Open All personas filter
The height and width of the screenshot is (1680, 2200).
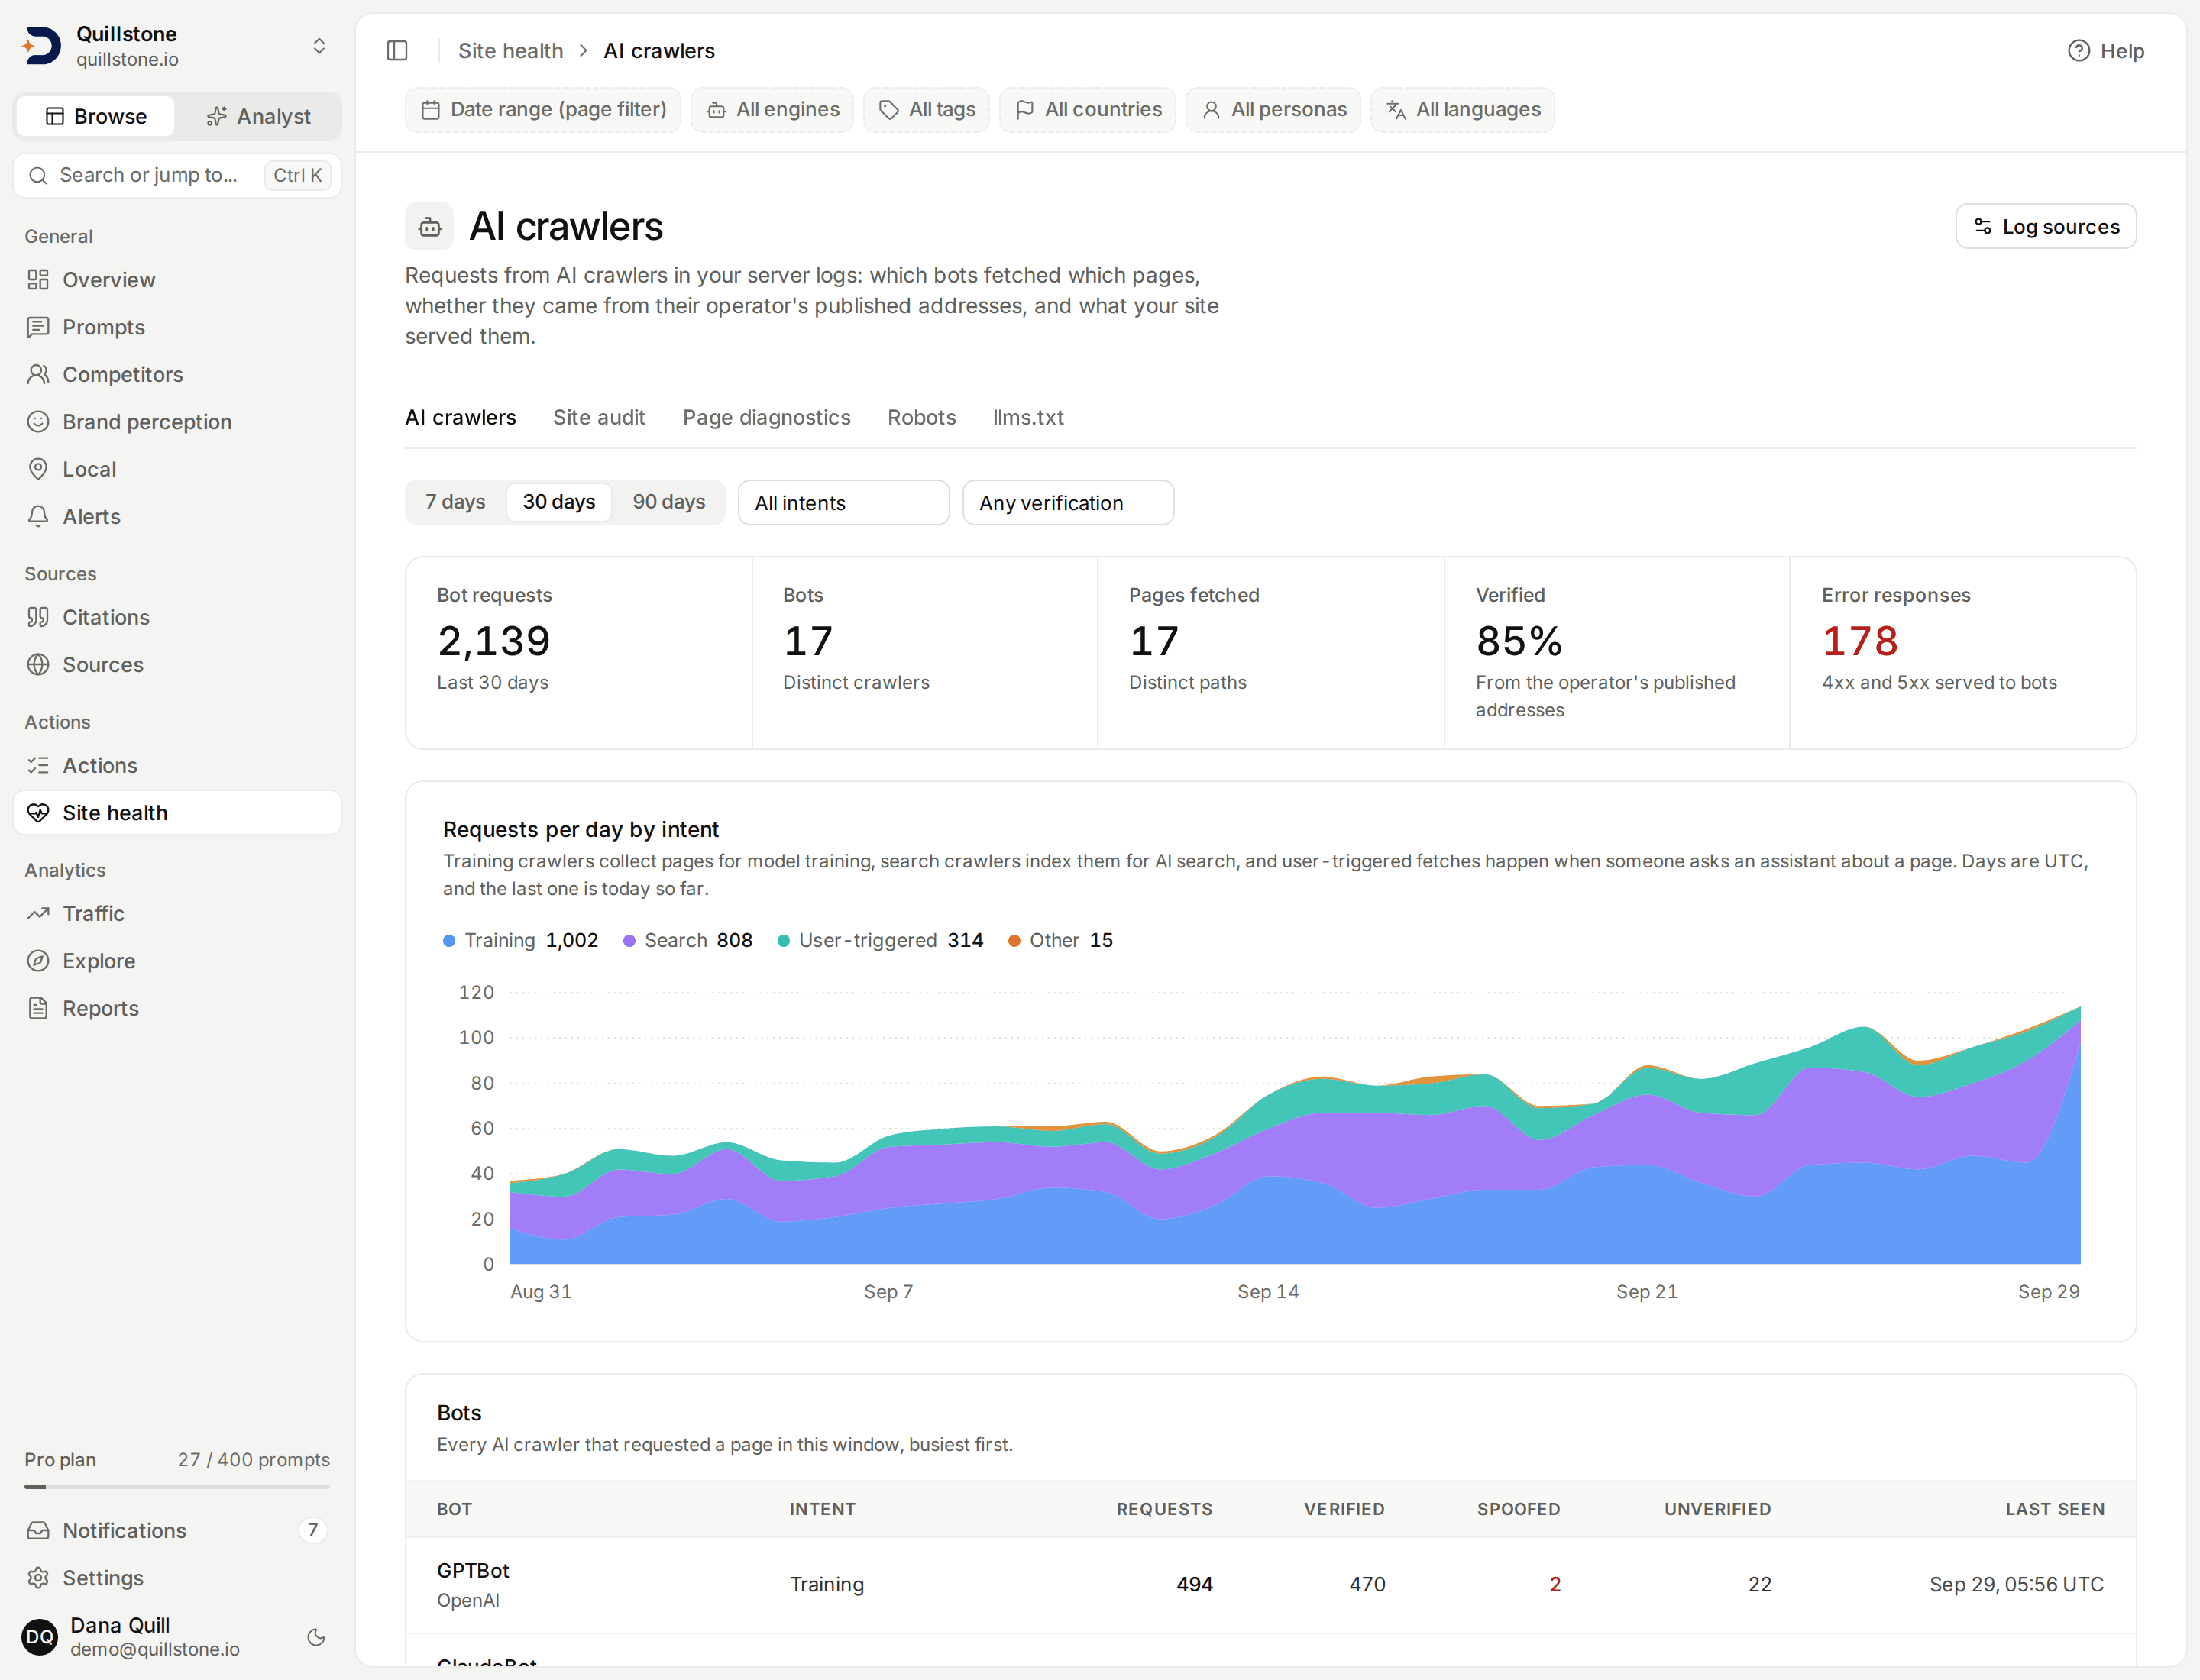pyautogui.click(x=1273, y=110)
